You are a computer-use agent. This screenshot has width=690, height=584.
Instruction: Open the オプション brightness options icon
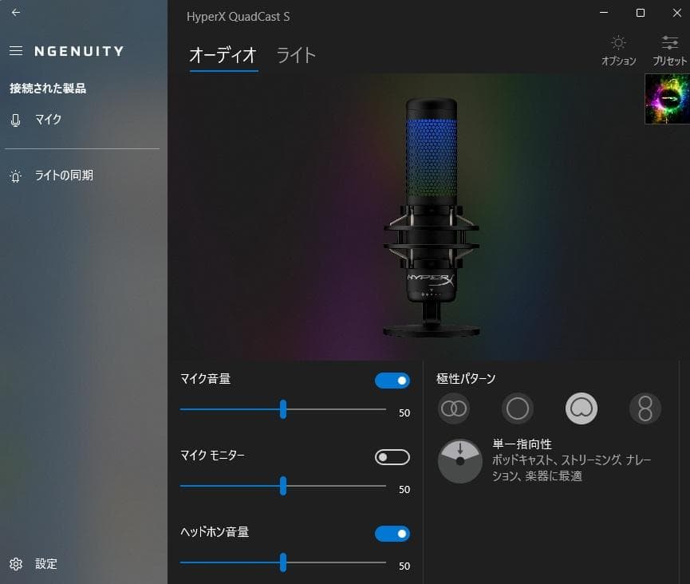click(x=617, y=42)
